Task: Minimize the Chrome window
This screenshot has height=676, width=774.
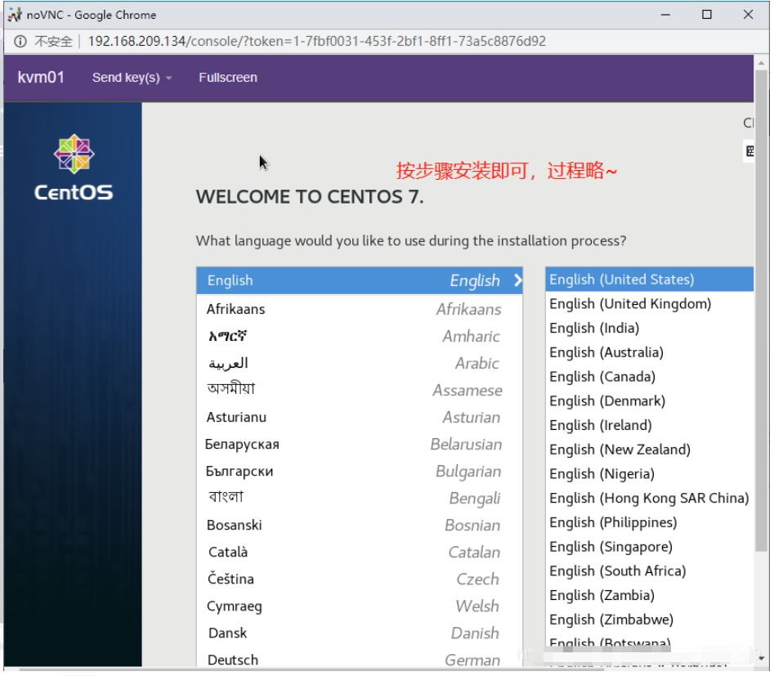Action: pyautogui.click(x=665, y=15)
